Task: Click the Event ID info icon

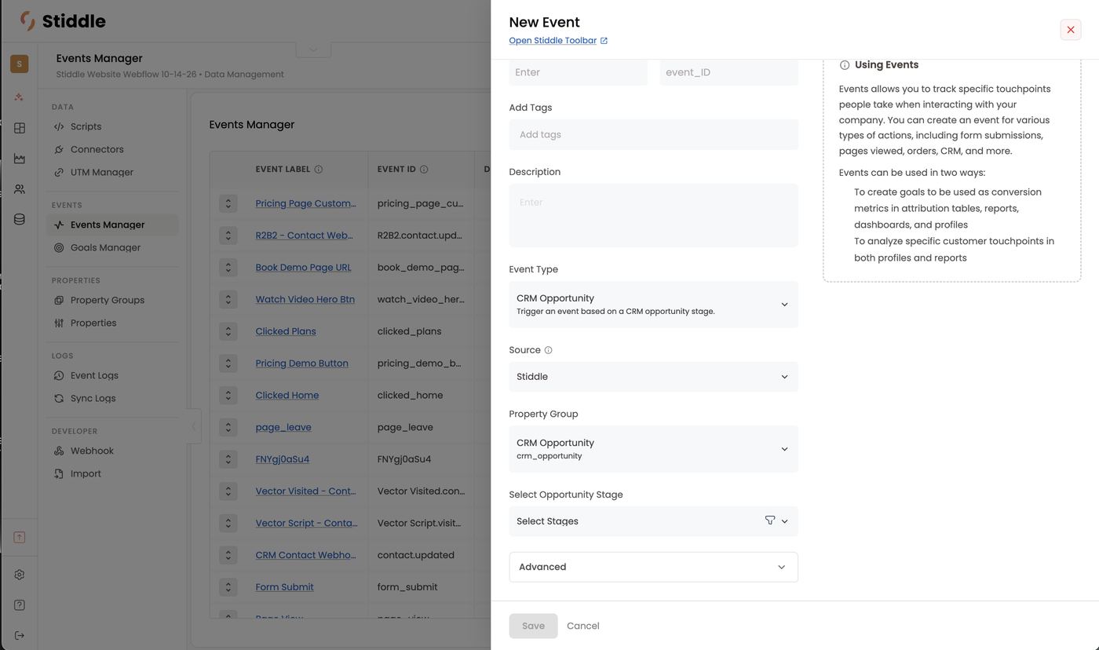Action: [424, 170]
